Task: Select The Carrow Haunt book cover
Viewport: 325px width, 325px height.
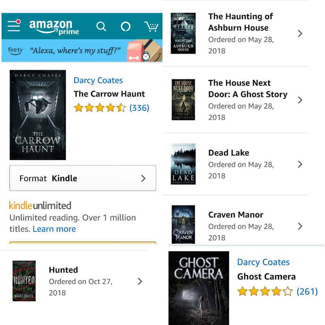Action: coord(38,115)
